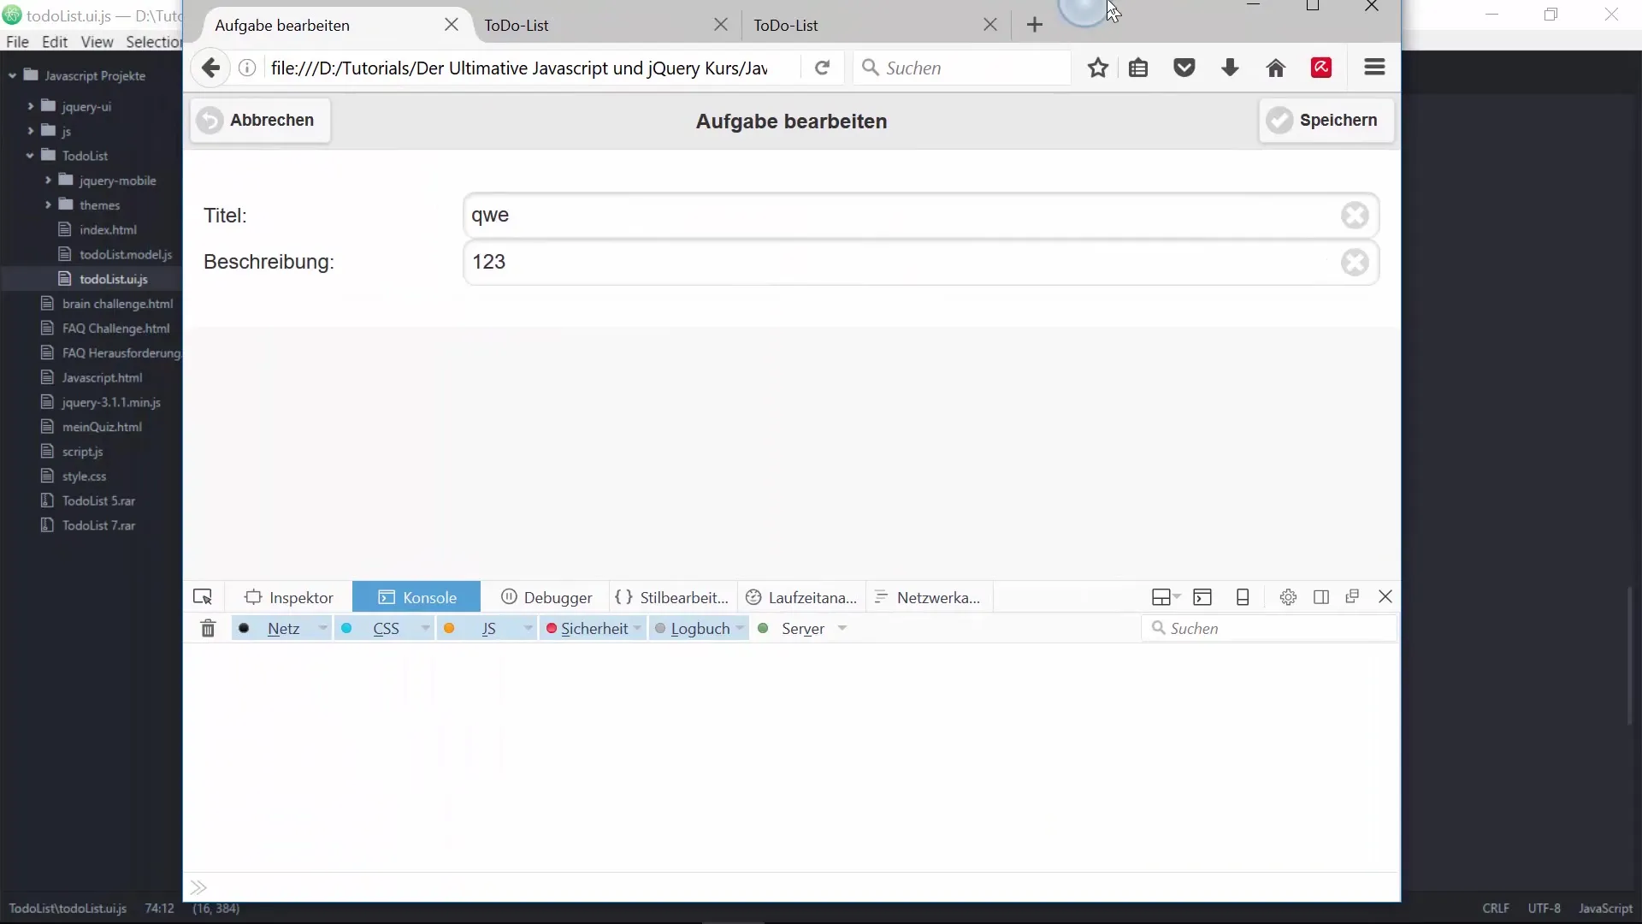Switch to the Laufzeitanalyse tab

click(801, 597)
